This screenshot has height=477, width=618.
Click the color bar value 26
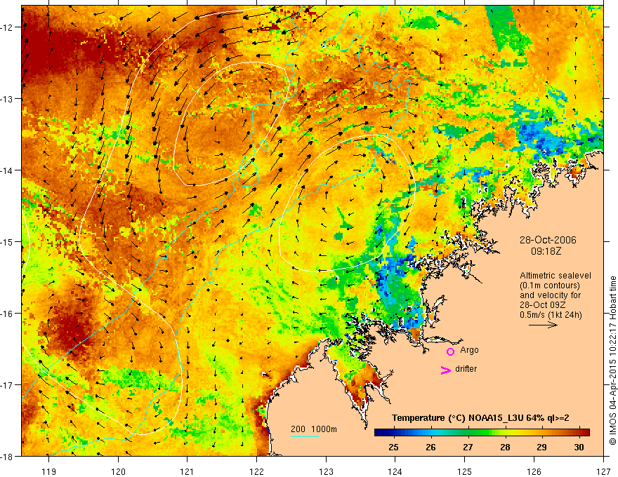430,447
